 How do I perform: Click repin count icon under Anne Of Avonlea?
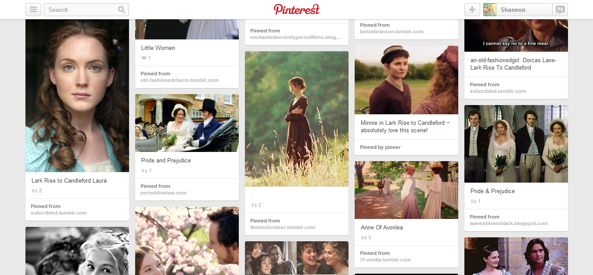point(363,238)
